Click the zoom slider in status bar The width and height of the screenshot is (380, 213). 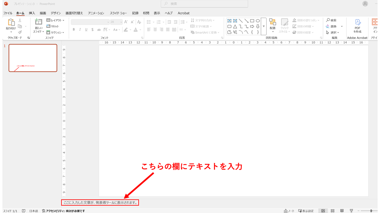click(371, 211)
